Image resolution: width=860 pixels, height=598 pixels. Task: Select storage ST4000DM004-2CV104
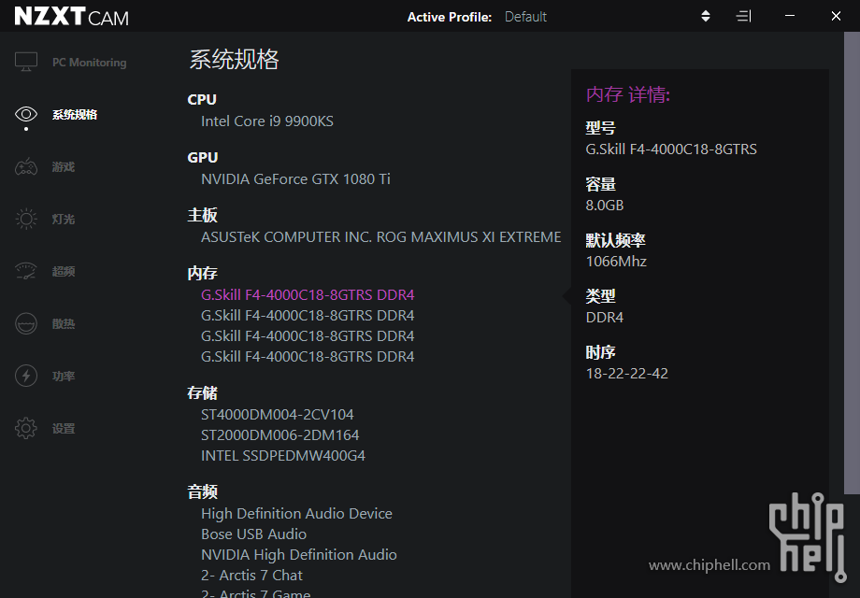(277, 414)
